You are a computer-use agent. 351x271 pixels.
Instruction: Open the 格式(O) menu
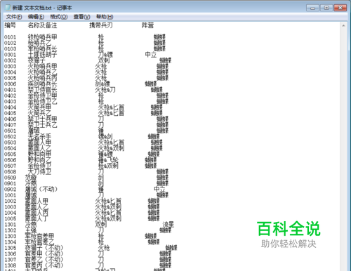pos(59,17)
